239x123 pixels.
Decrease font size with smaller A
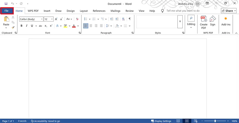pos(61,19)
